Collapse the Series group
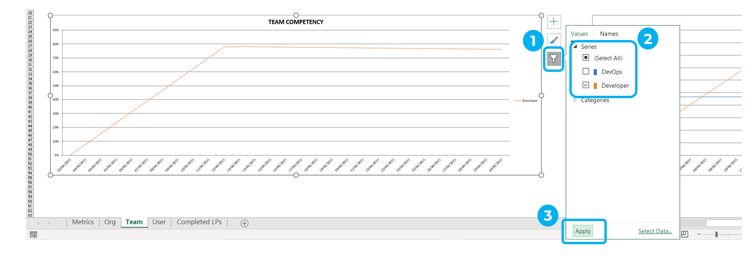This screenshot has height=256, width=756. (575, 46)
